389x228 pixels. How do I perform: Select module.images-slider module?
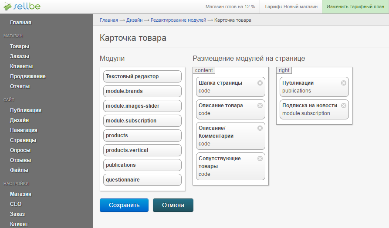pos(142,106)
